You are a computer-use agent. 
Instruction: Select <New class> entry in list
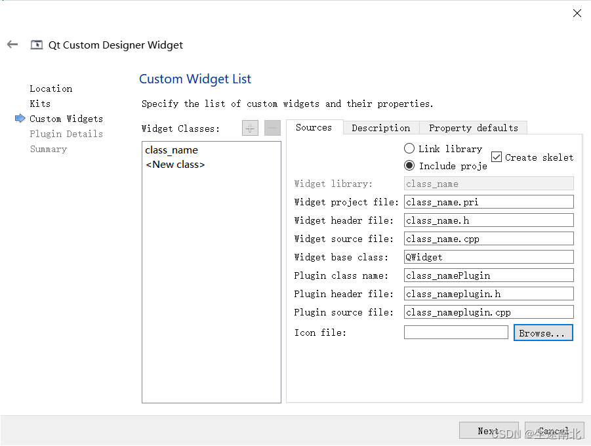coord(211,165)
